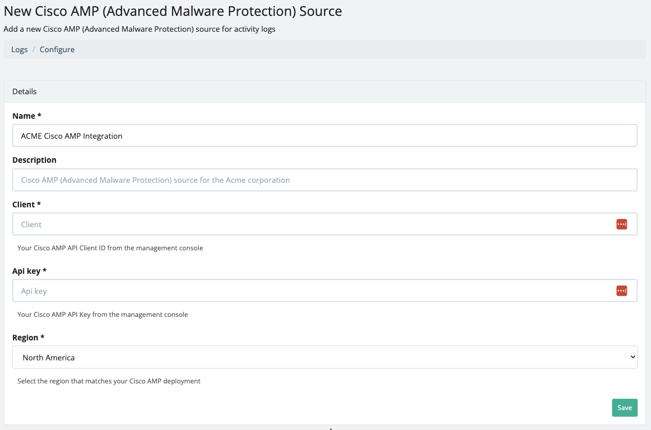Click the Description field label
Image resolution: width=651 pixels, height=430 pixels.
tap(34, 160)
